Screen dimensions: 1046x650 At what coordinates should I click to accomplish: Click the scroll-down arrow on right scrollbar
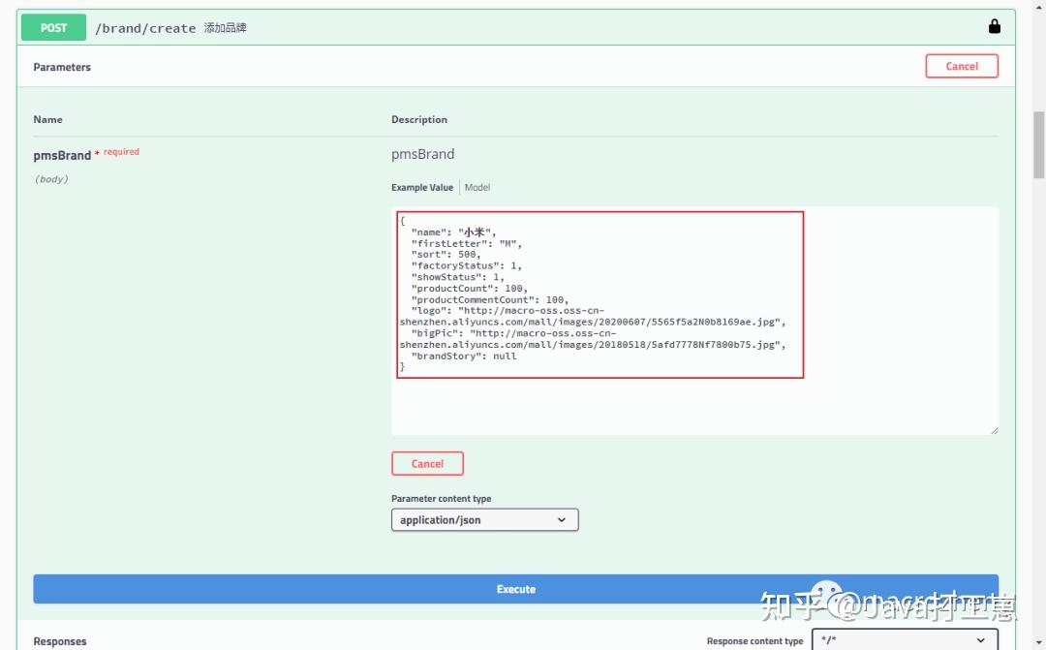click(1038, 642)
